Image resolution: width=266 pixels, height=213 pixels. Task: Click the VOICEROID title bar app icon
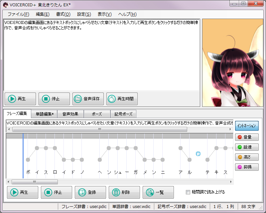[x=5, y=5]
